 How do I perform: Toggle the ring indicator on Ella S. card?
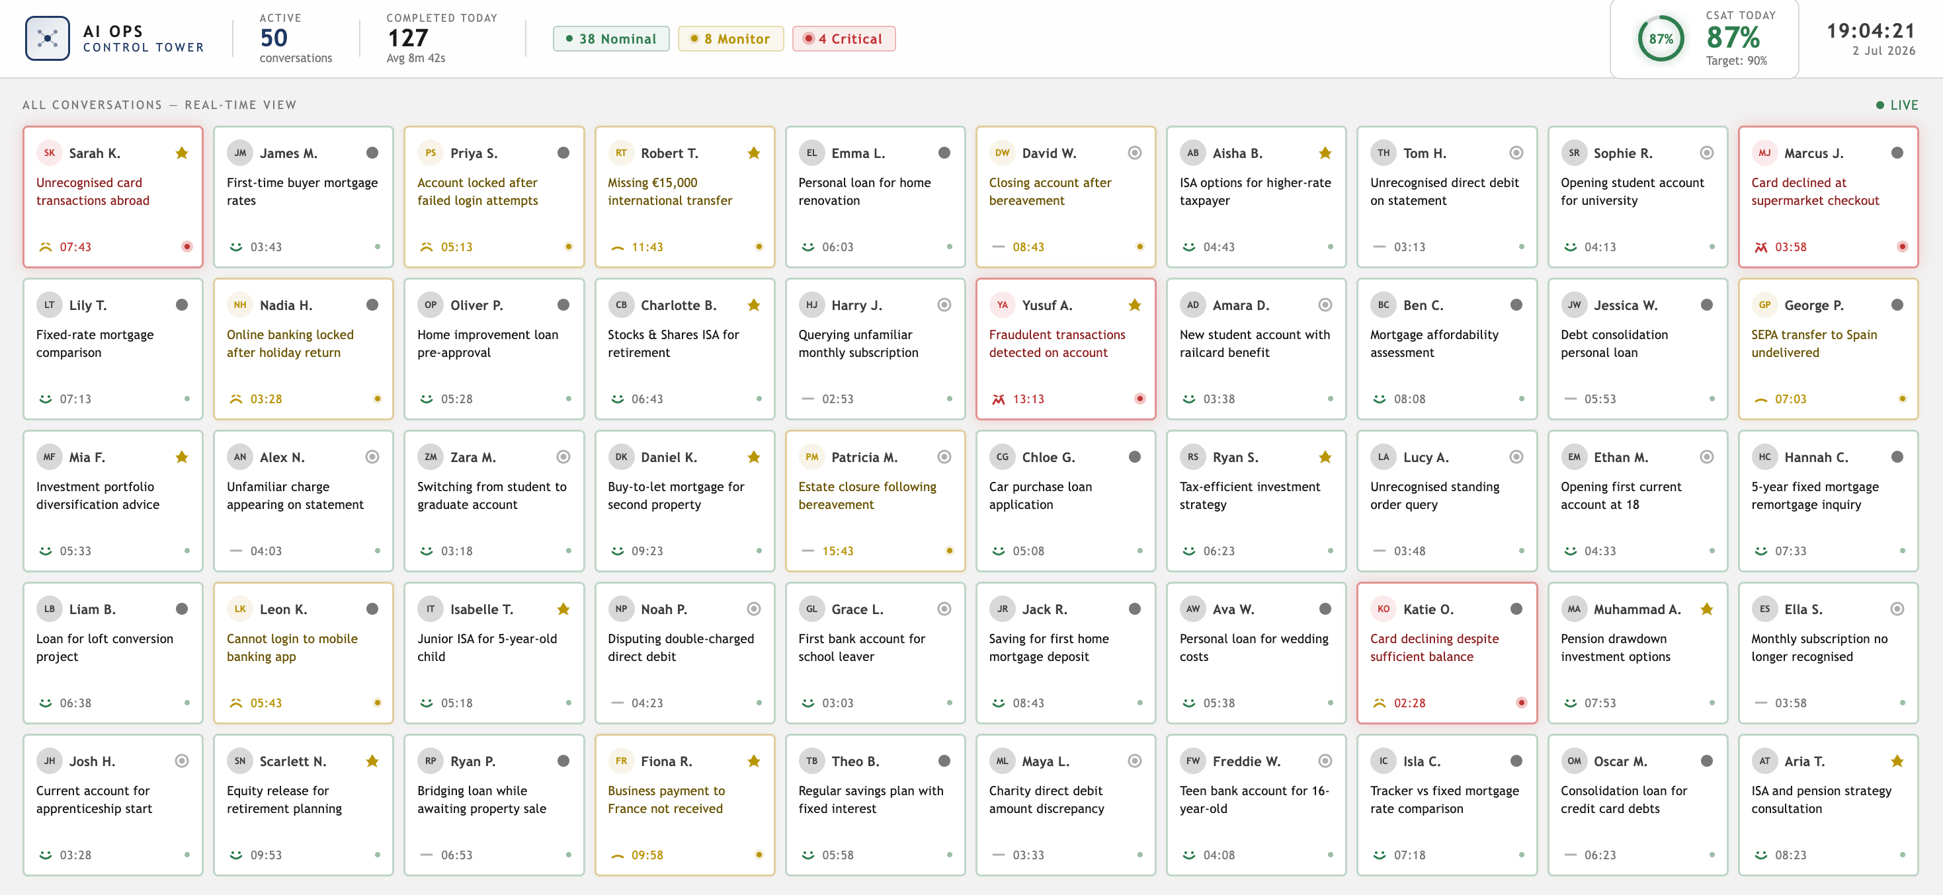click(x=1897, y=609)
